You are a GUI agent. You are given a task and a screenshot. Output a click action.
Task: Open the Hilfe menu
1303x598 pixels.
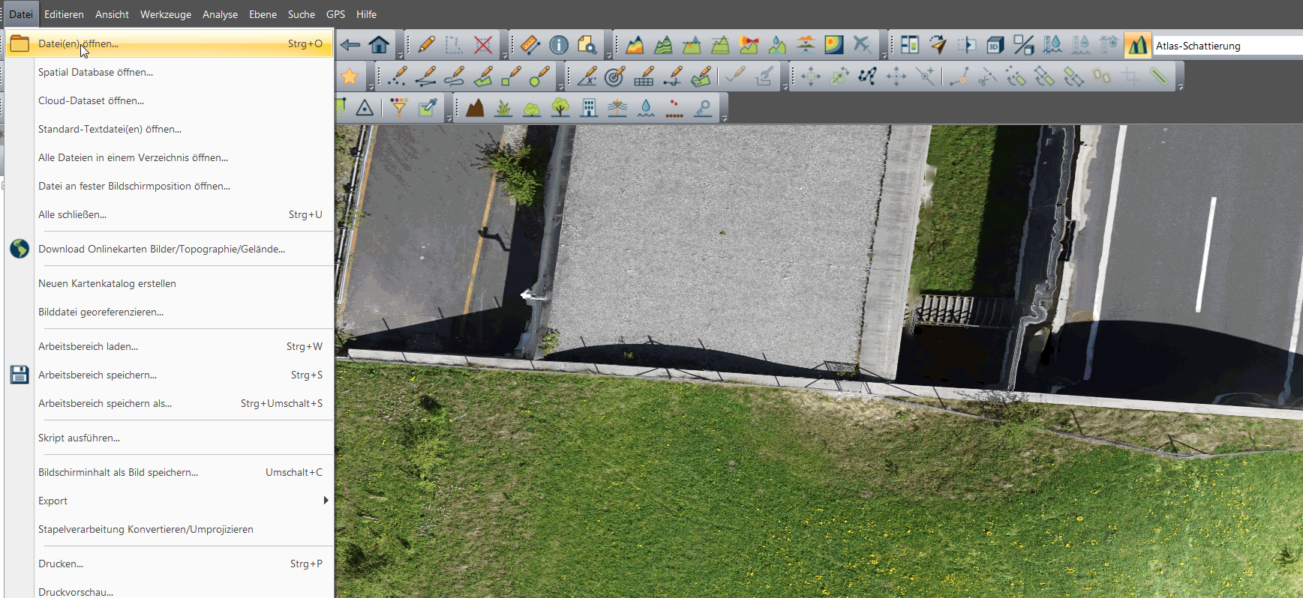point(366,14)
